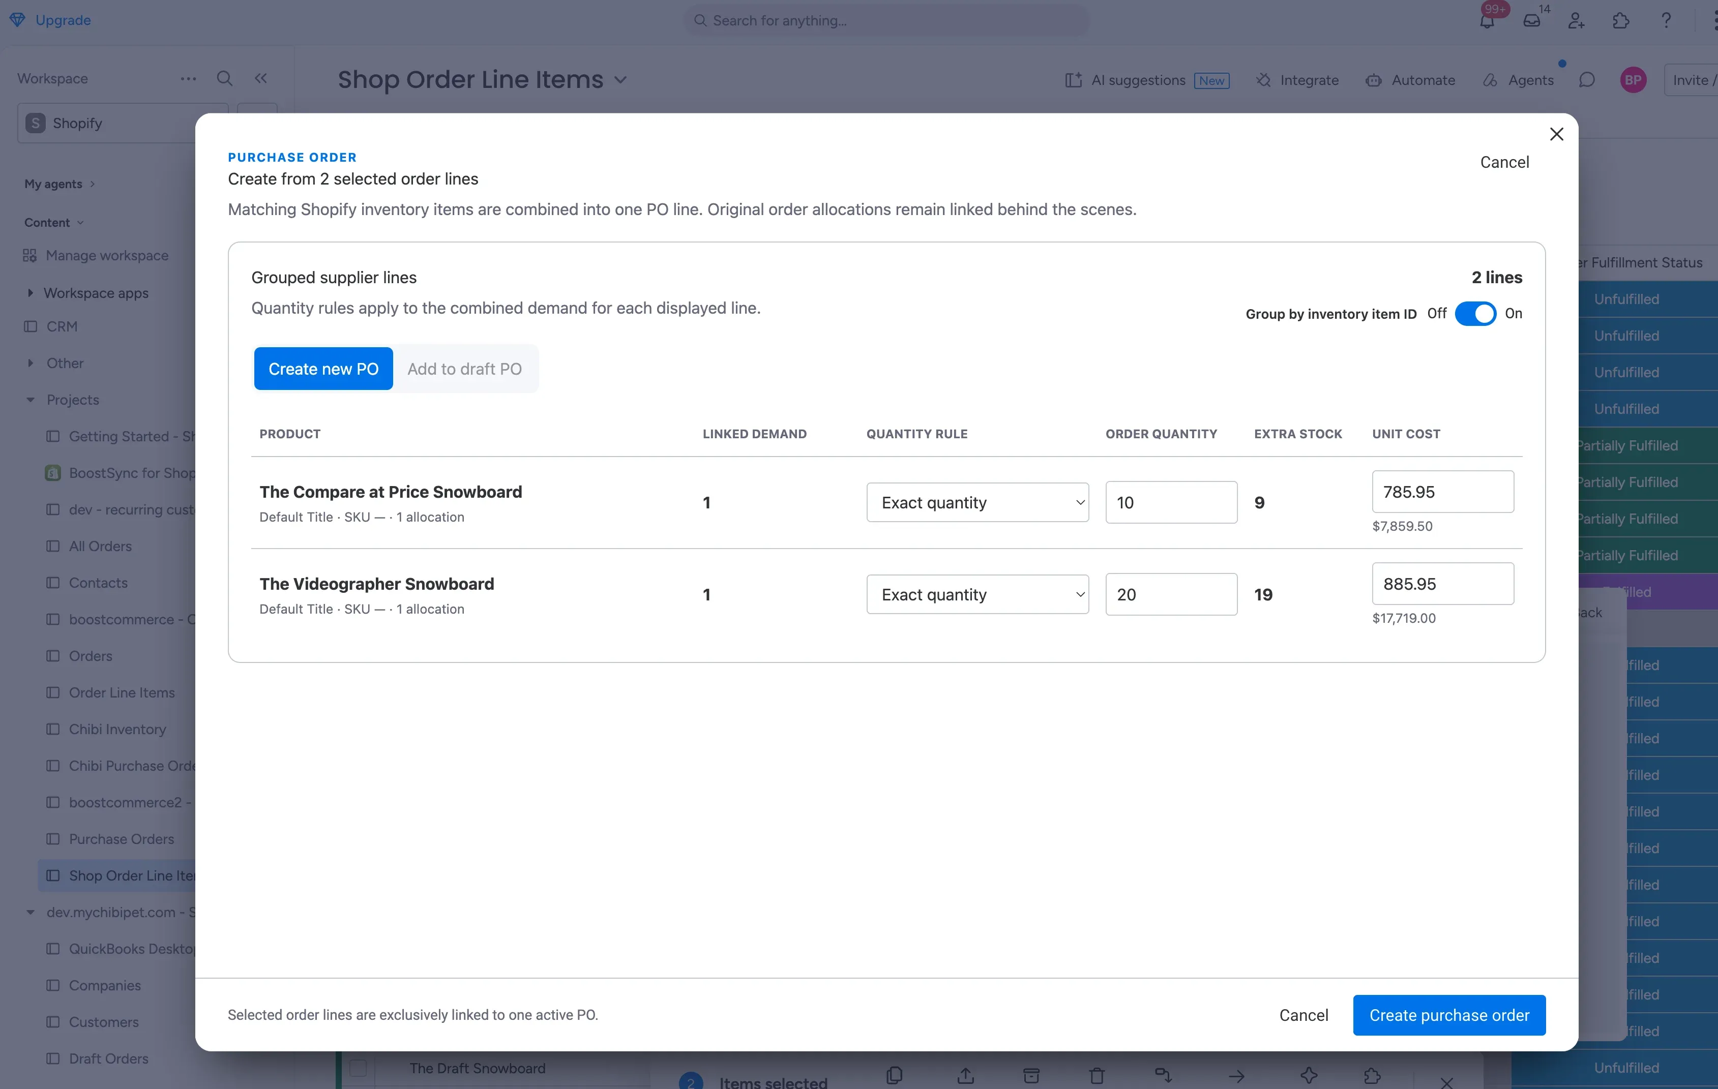Click the Upgrade link

coord(63,20)
